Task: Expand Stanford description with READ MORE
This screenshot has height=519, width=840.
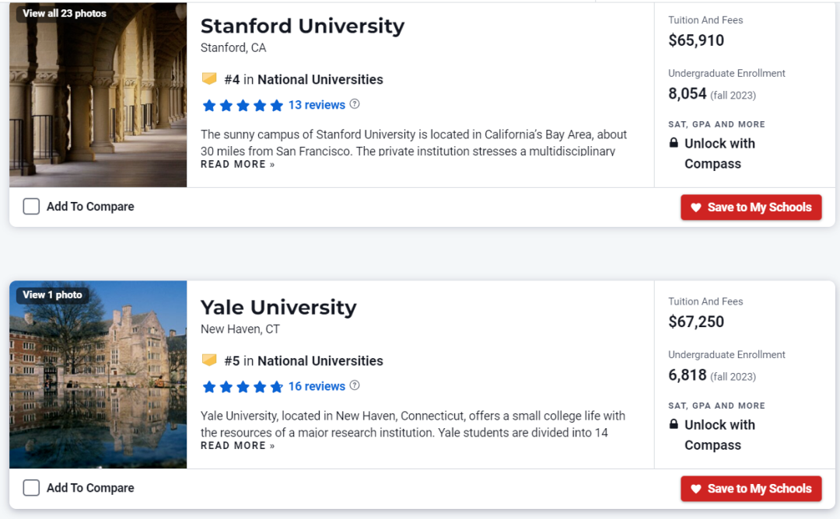Action: click(x=237, y=165)
